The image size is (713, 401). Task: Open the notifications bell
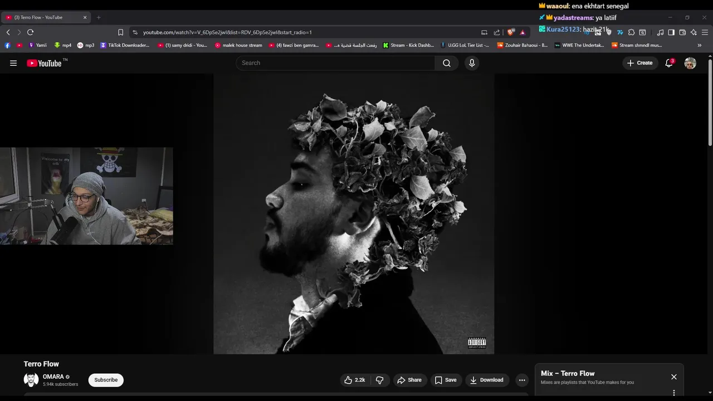click(x=669, y=63)
